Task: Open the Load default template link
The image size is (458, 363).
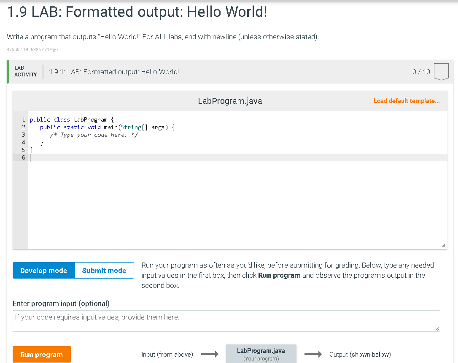Action: coord(406,101)
